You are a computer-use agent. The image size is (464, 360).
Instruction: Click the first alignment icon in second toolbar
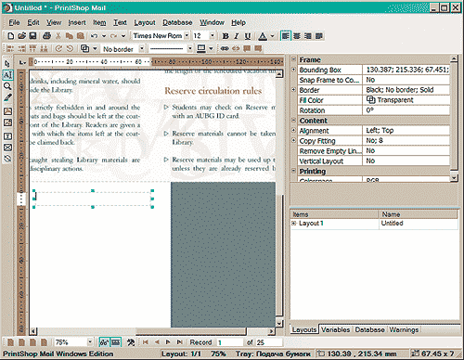coord(10,48)
